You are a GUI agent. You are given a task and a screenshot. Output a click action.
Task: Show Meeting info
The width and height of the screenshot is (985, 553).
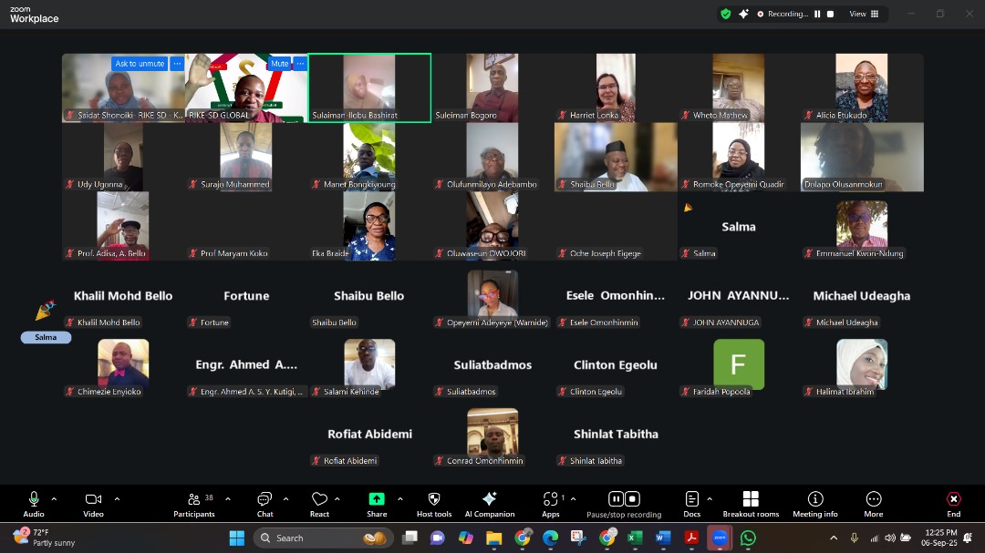click(815, 504)
